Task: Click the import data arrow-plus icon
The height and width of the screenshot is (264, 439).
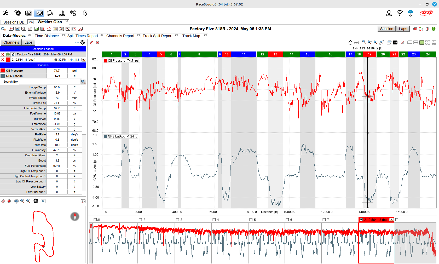Action: pos(73,13)
